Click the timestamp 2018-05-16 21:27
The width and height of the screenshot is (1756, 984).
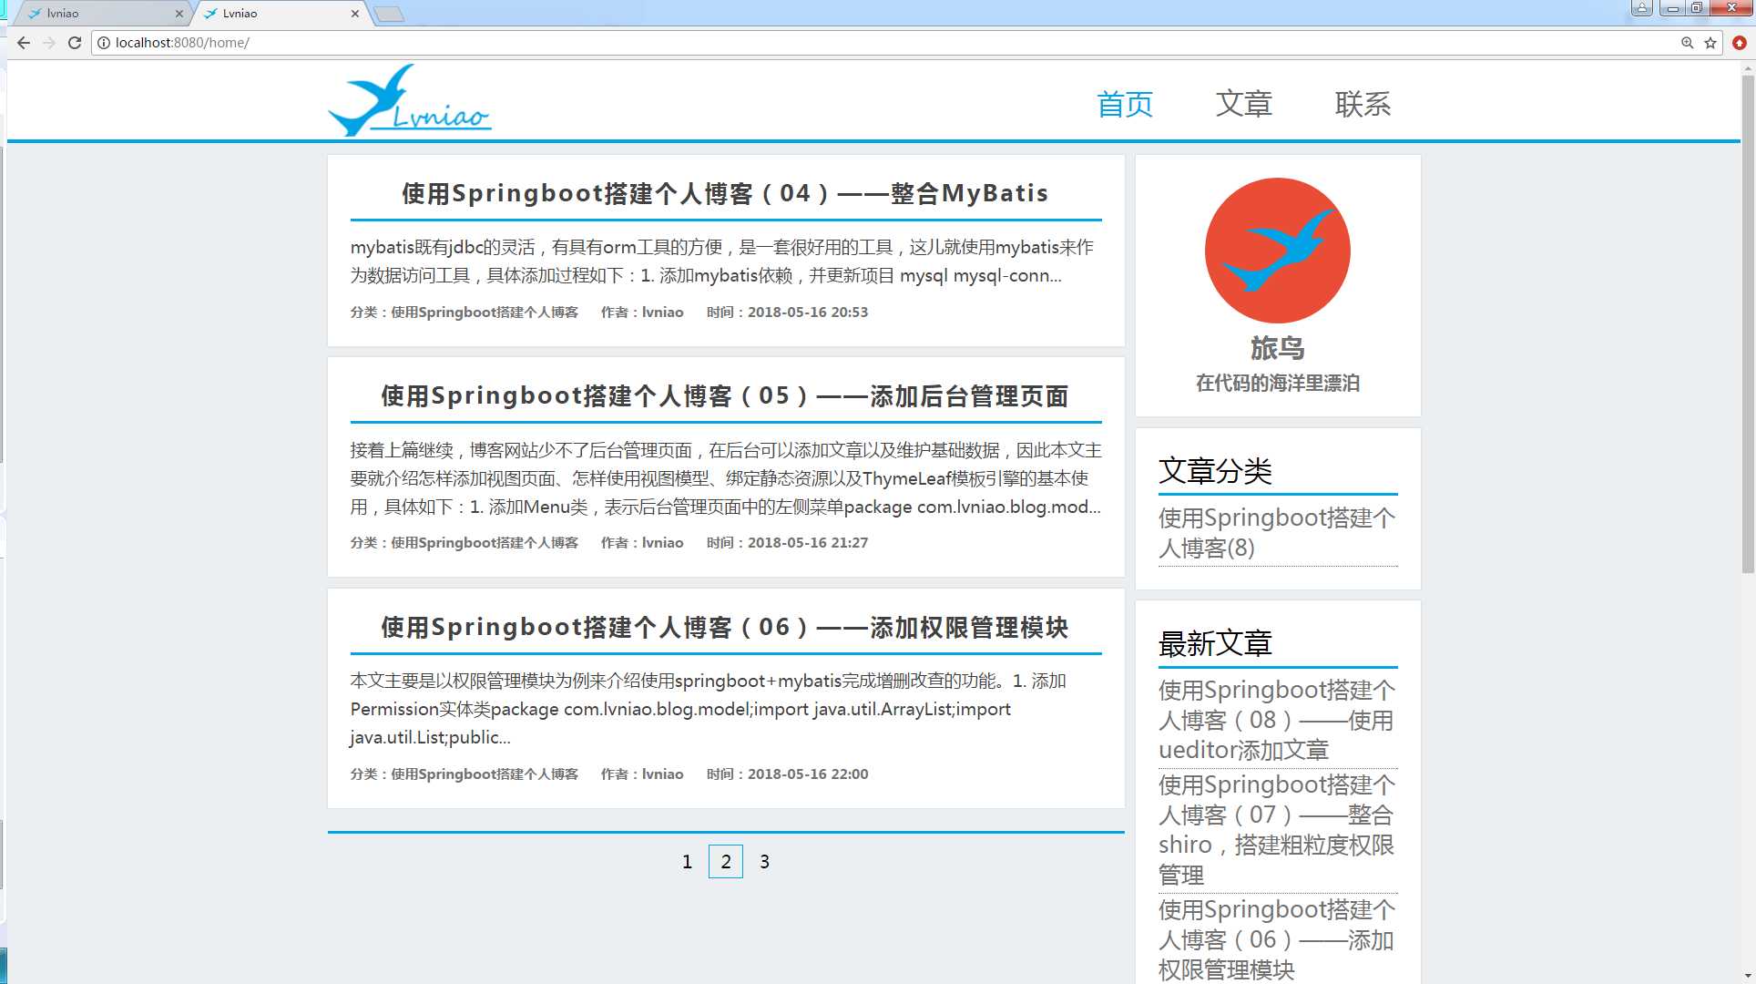tap(808, 543)
